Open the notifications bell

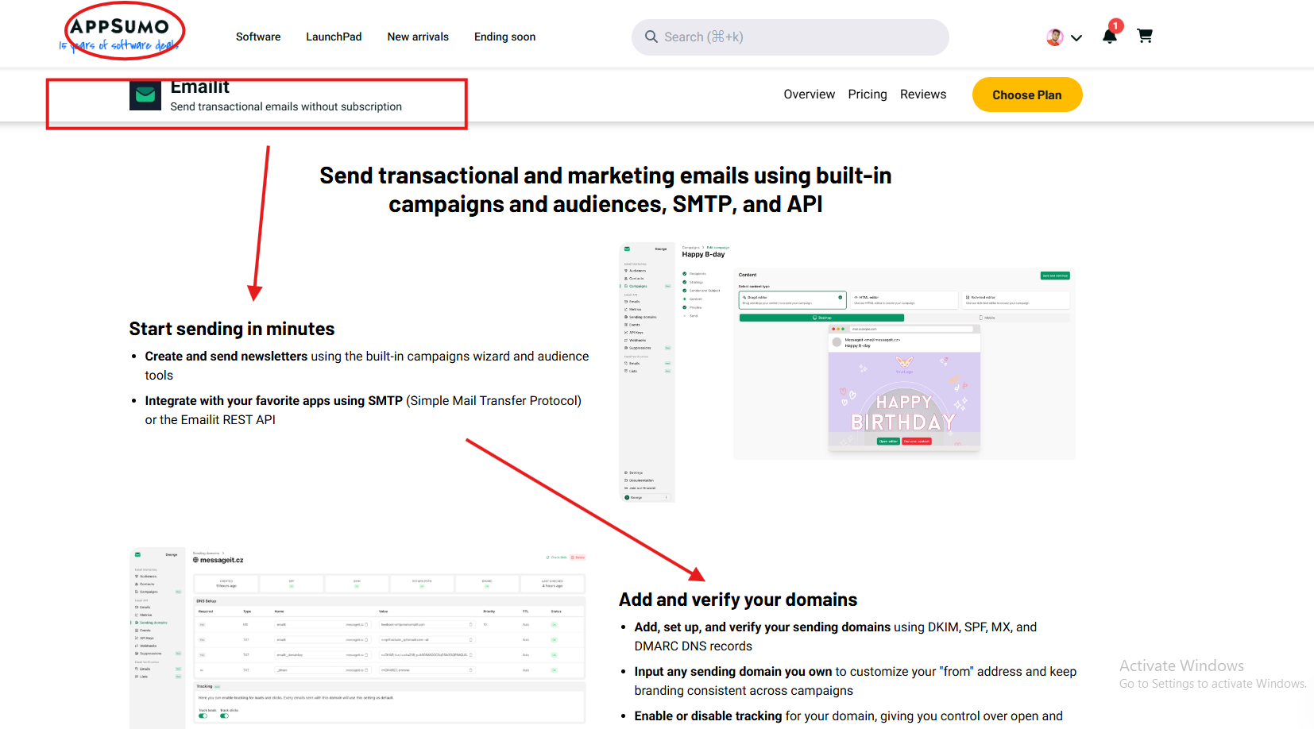[1109, 35]
